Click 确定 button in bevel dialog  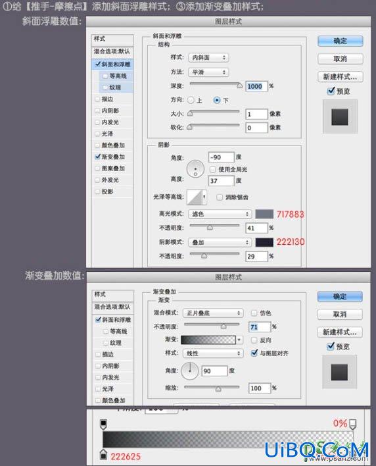[x=340, y=41]
